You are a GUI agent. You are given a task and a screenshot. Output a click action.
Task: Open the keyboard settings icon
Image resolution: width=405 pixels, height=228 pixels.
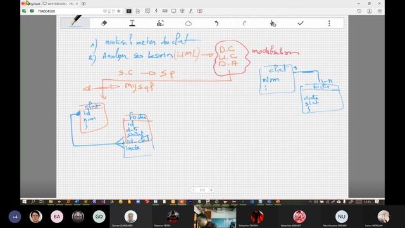pyautogui.click(x=165, y=11)
